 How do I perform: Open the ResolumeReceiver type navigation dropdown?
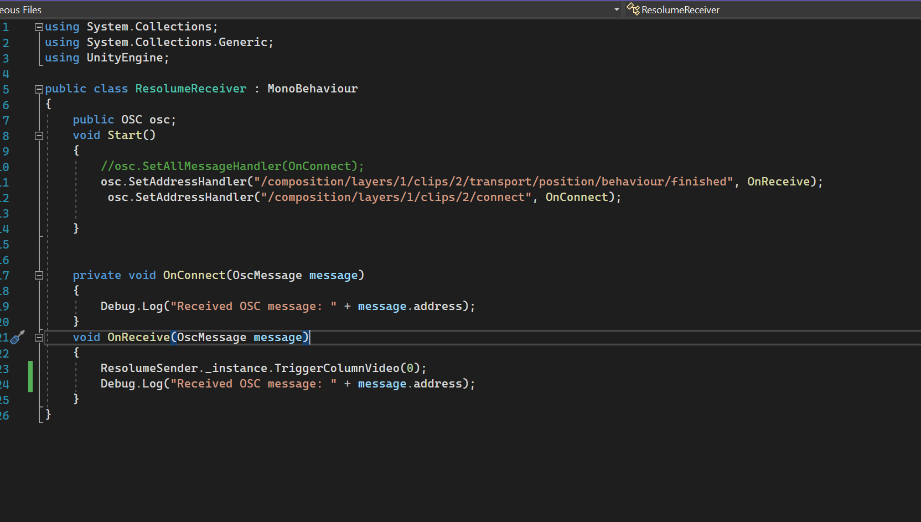coord(680,9)
